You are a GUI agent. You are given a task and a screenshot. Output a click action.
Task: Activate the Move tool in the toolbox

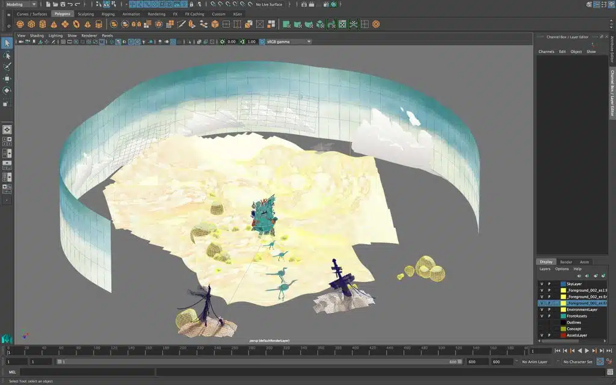[x=7, y=78]
